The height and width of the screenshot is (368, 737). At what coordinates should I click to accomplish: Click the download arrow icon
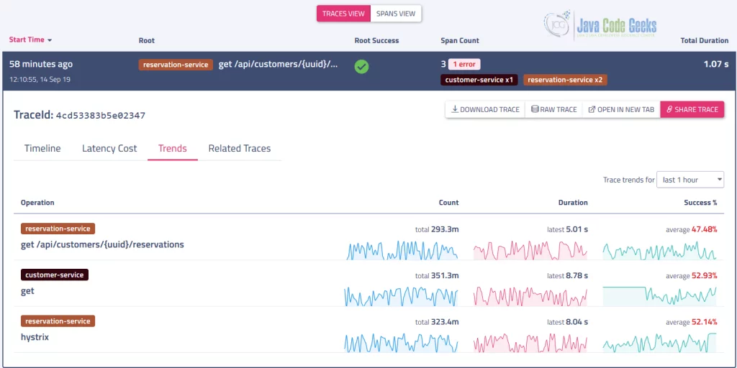(455, 109)
